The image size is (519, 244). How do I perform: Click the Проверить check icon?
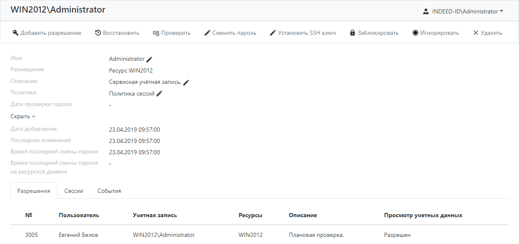pos(156,33)
